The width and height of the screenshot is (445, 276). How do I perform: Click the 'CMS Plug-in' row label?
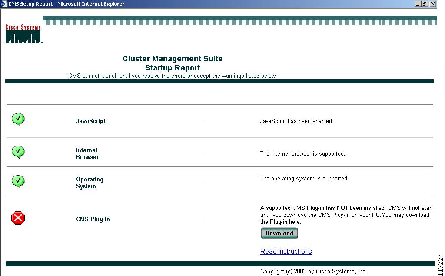[x=93, y=219]
